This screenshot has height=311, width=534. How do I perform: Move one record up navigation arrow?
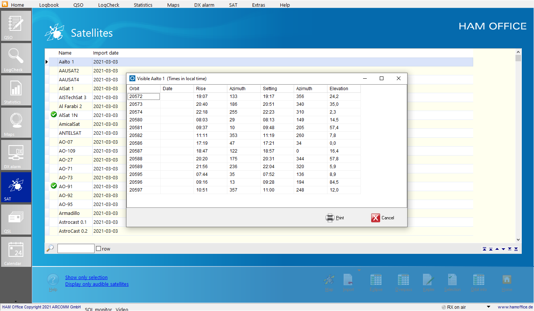click(x=497, y=249)
